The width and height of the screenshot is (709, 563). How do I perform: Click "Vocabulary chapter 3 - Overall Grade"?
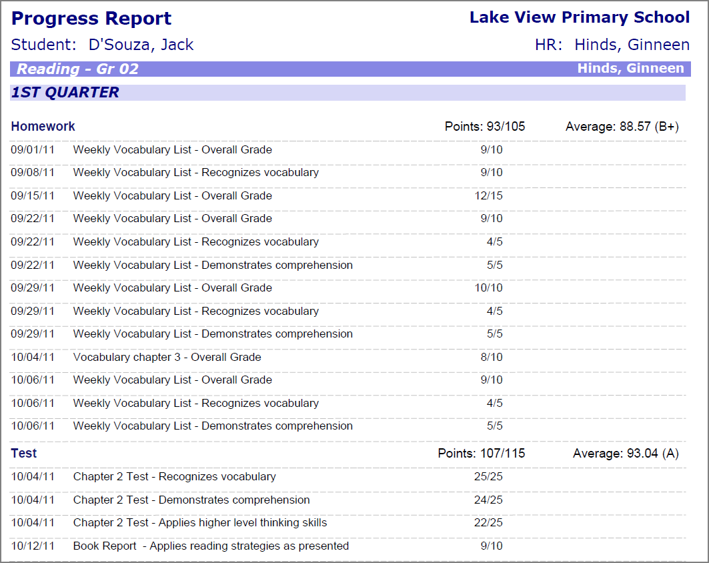167,358
